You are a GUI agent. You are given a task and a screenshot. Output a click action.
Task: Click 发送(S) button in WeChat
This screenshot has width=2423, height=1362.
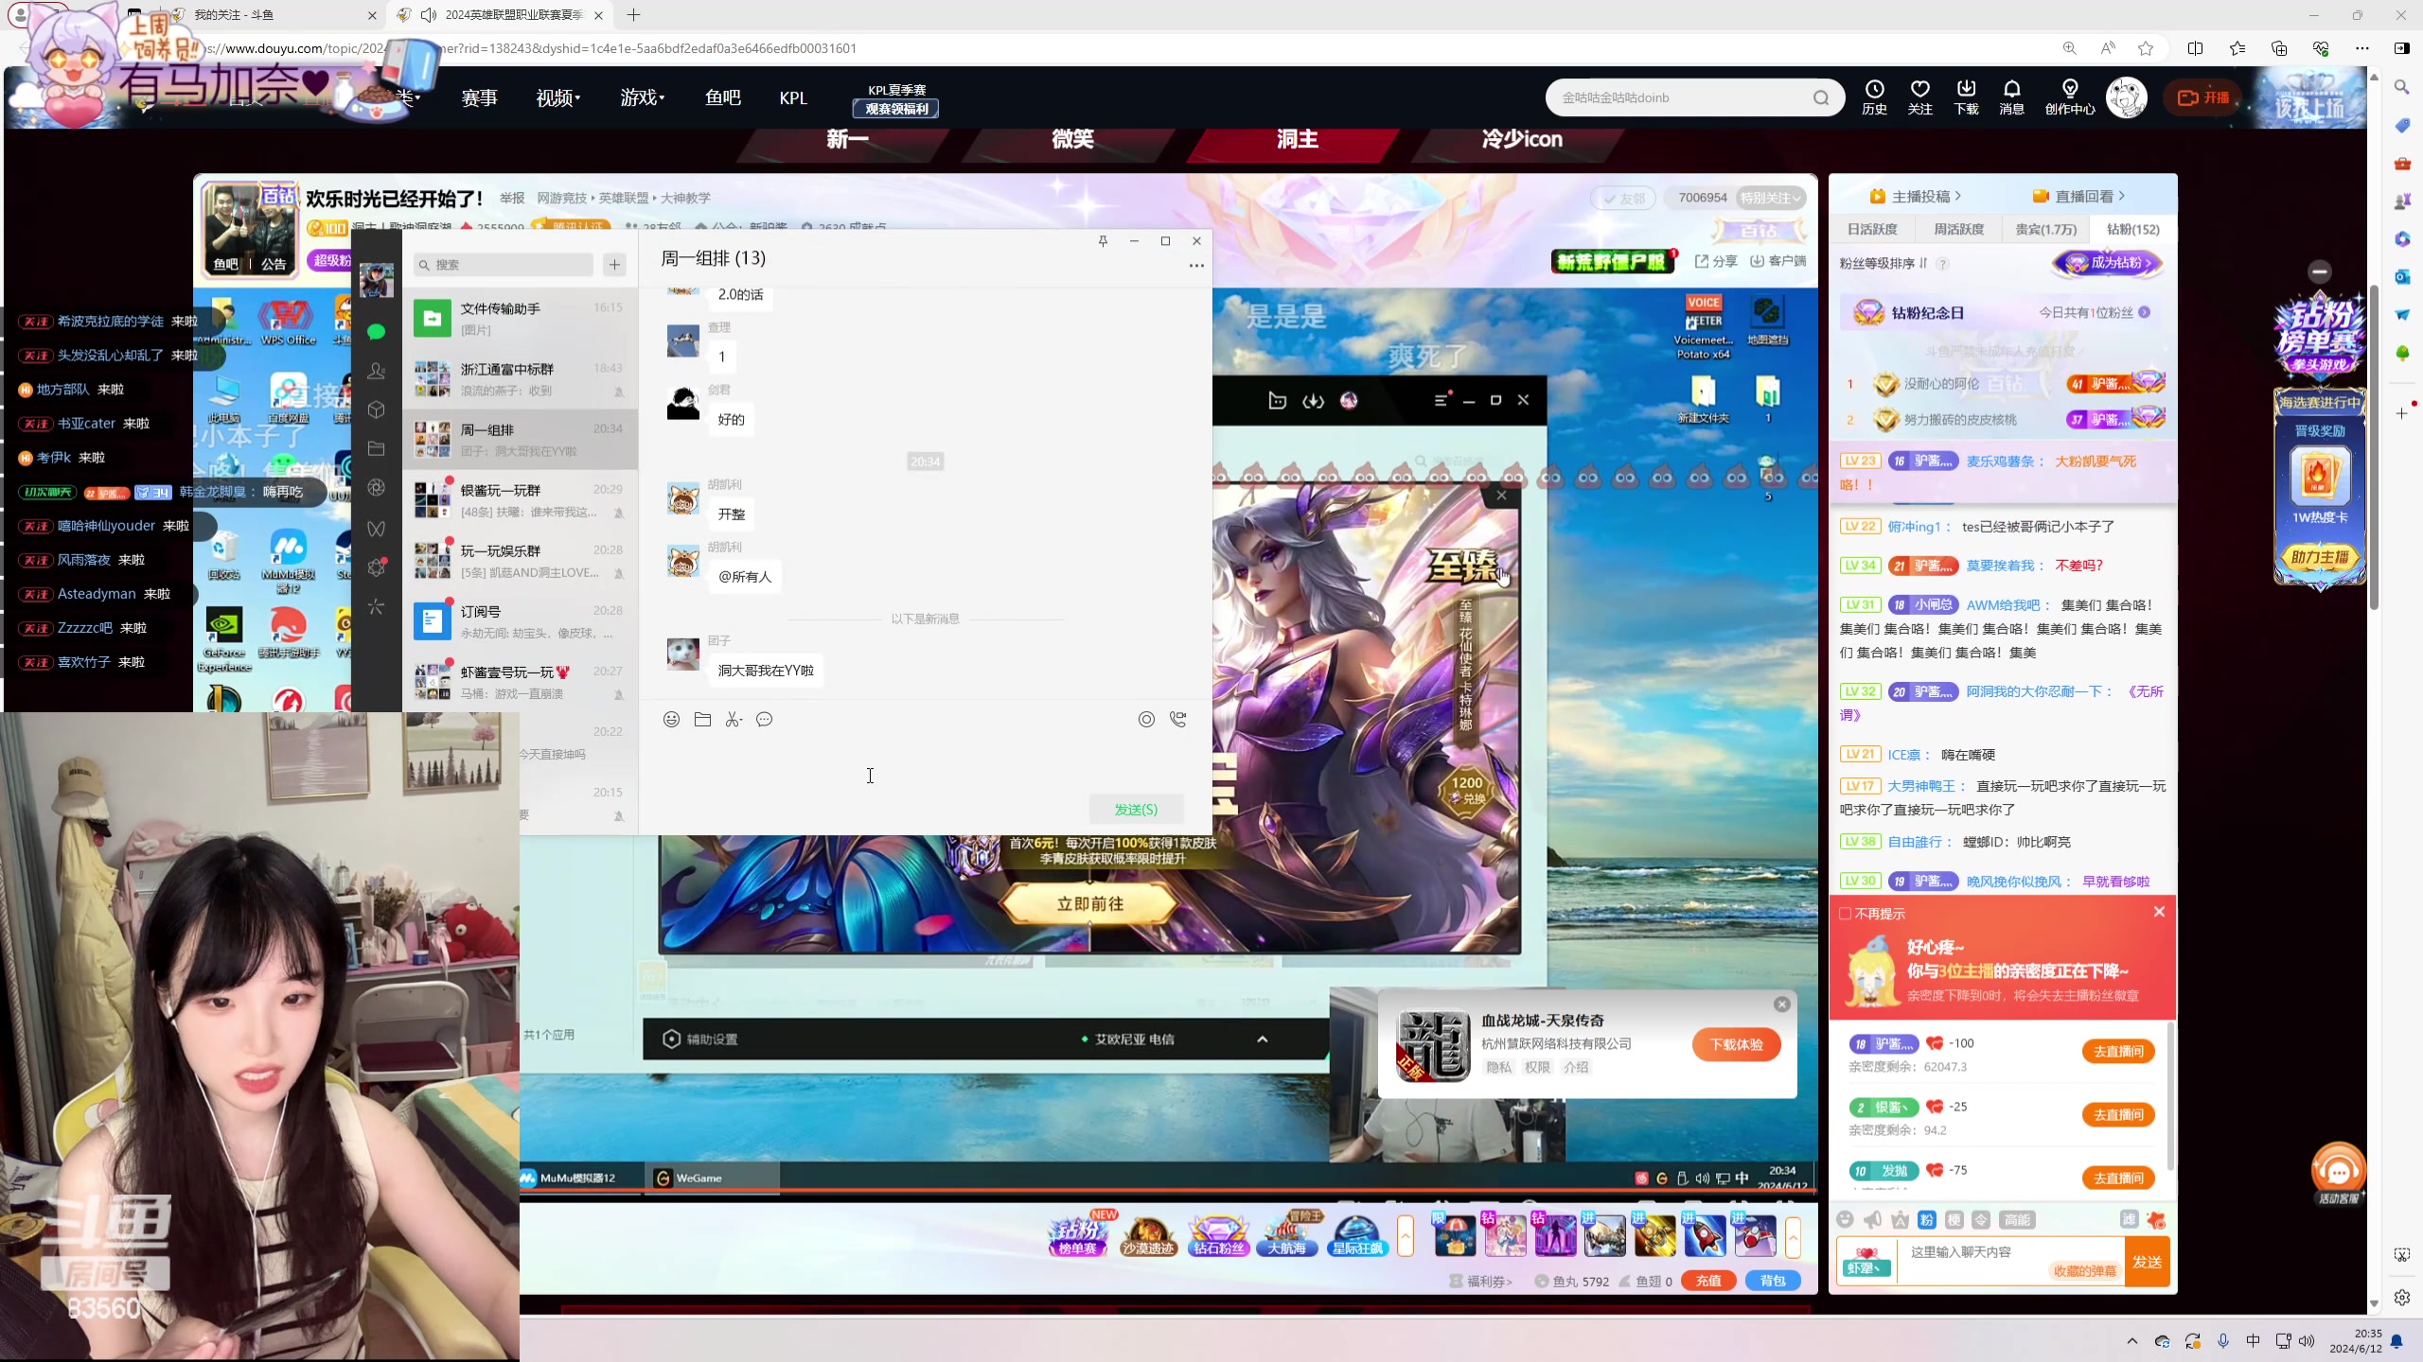1136,810
